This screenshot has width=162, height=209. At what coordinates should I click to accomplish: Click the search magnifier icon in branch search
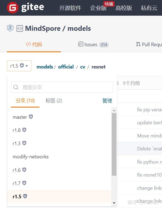pyautogui.click(x=16, y=87)
